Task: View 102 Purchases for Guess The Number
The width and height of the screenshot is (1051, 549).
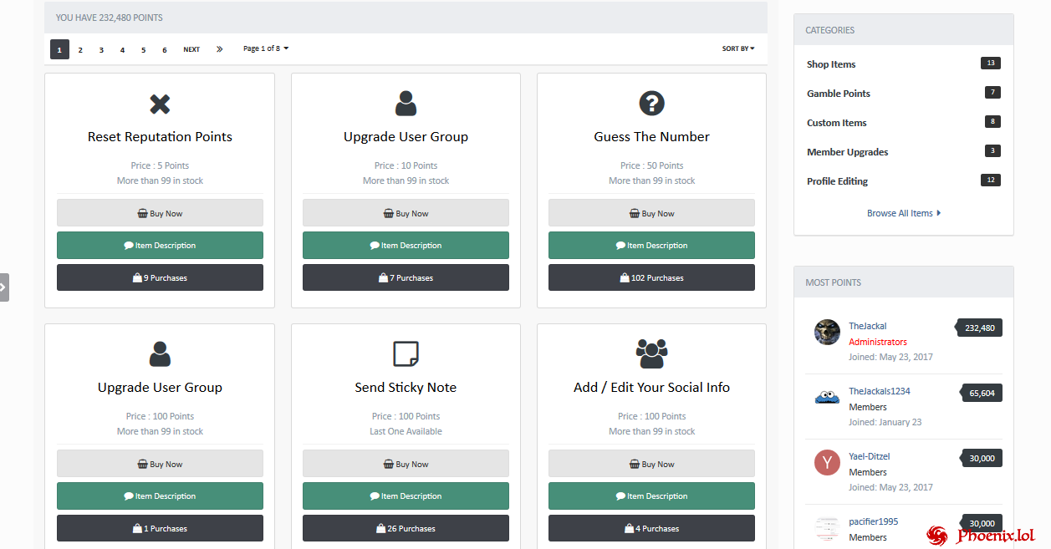Action: coord(651,278)
